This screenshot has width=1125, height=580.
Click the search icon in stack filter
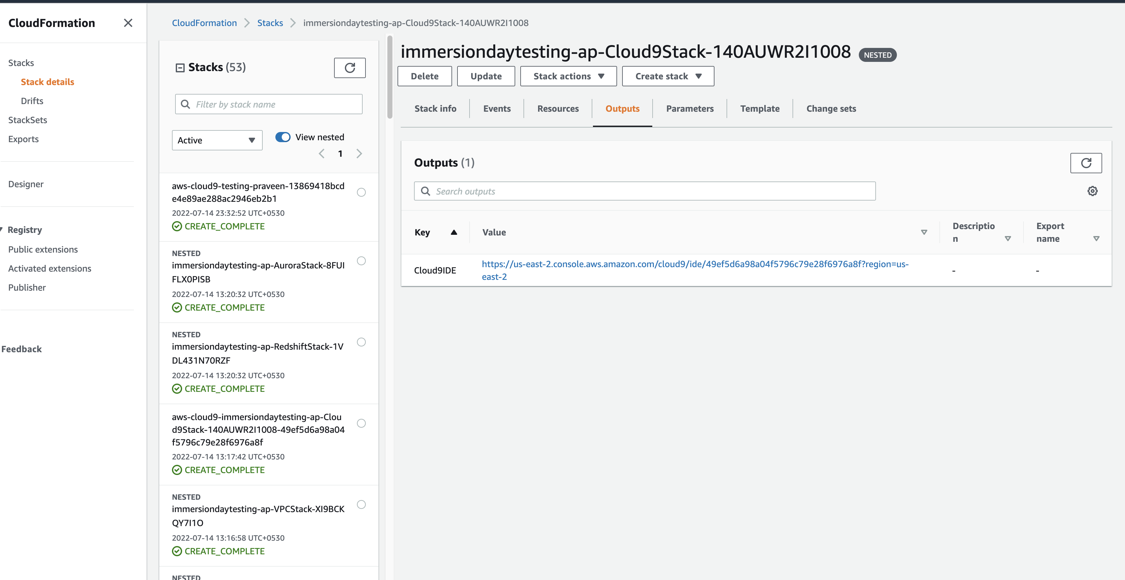pyautogui.click(x=186, y=104)
